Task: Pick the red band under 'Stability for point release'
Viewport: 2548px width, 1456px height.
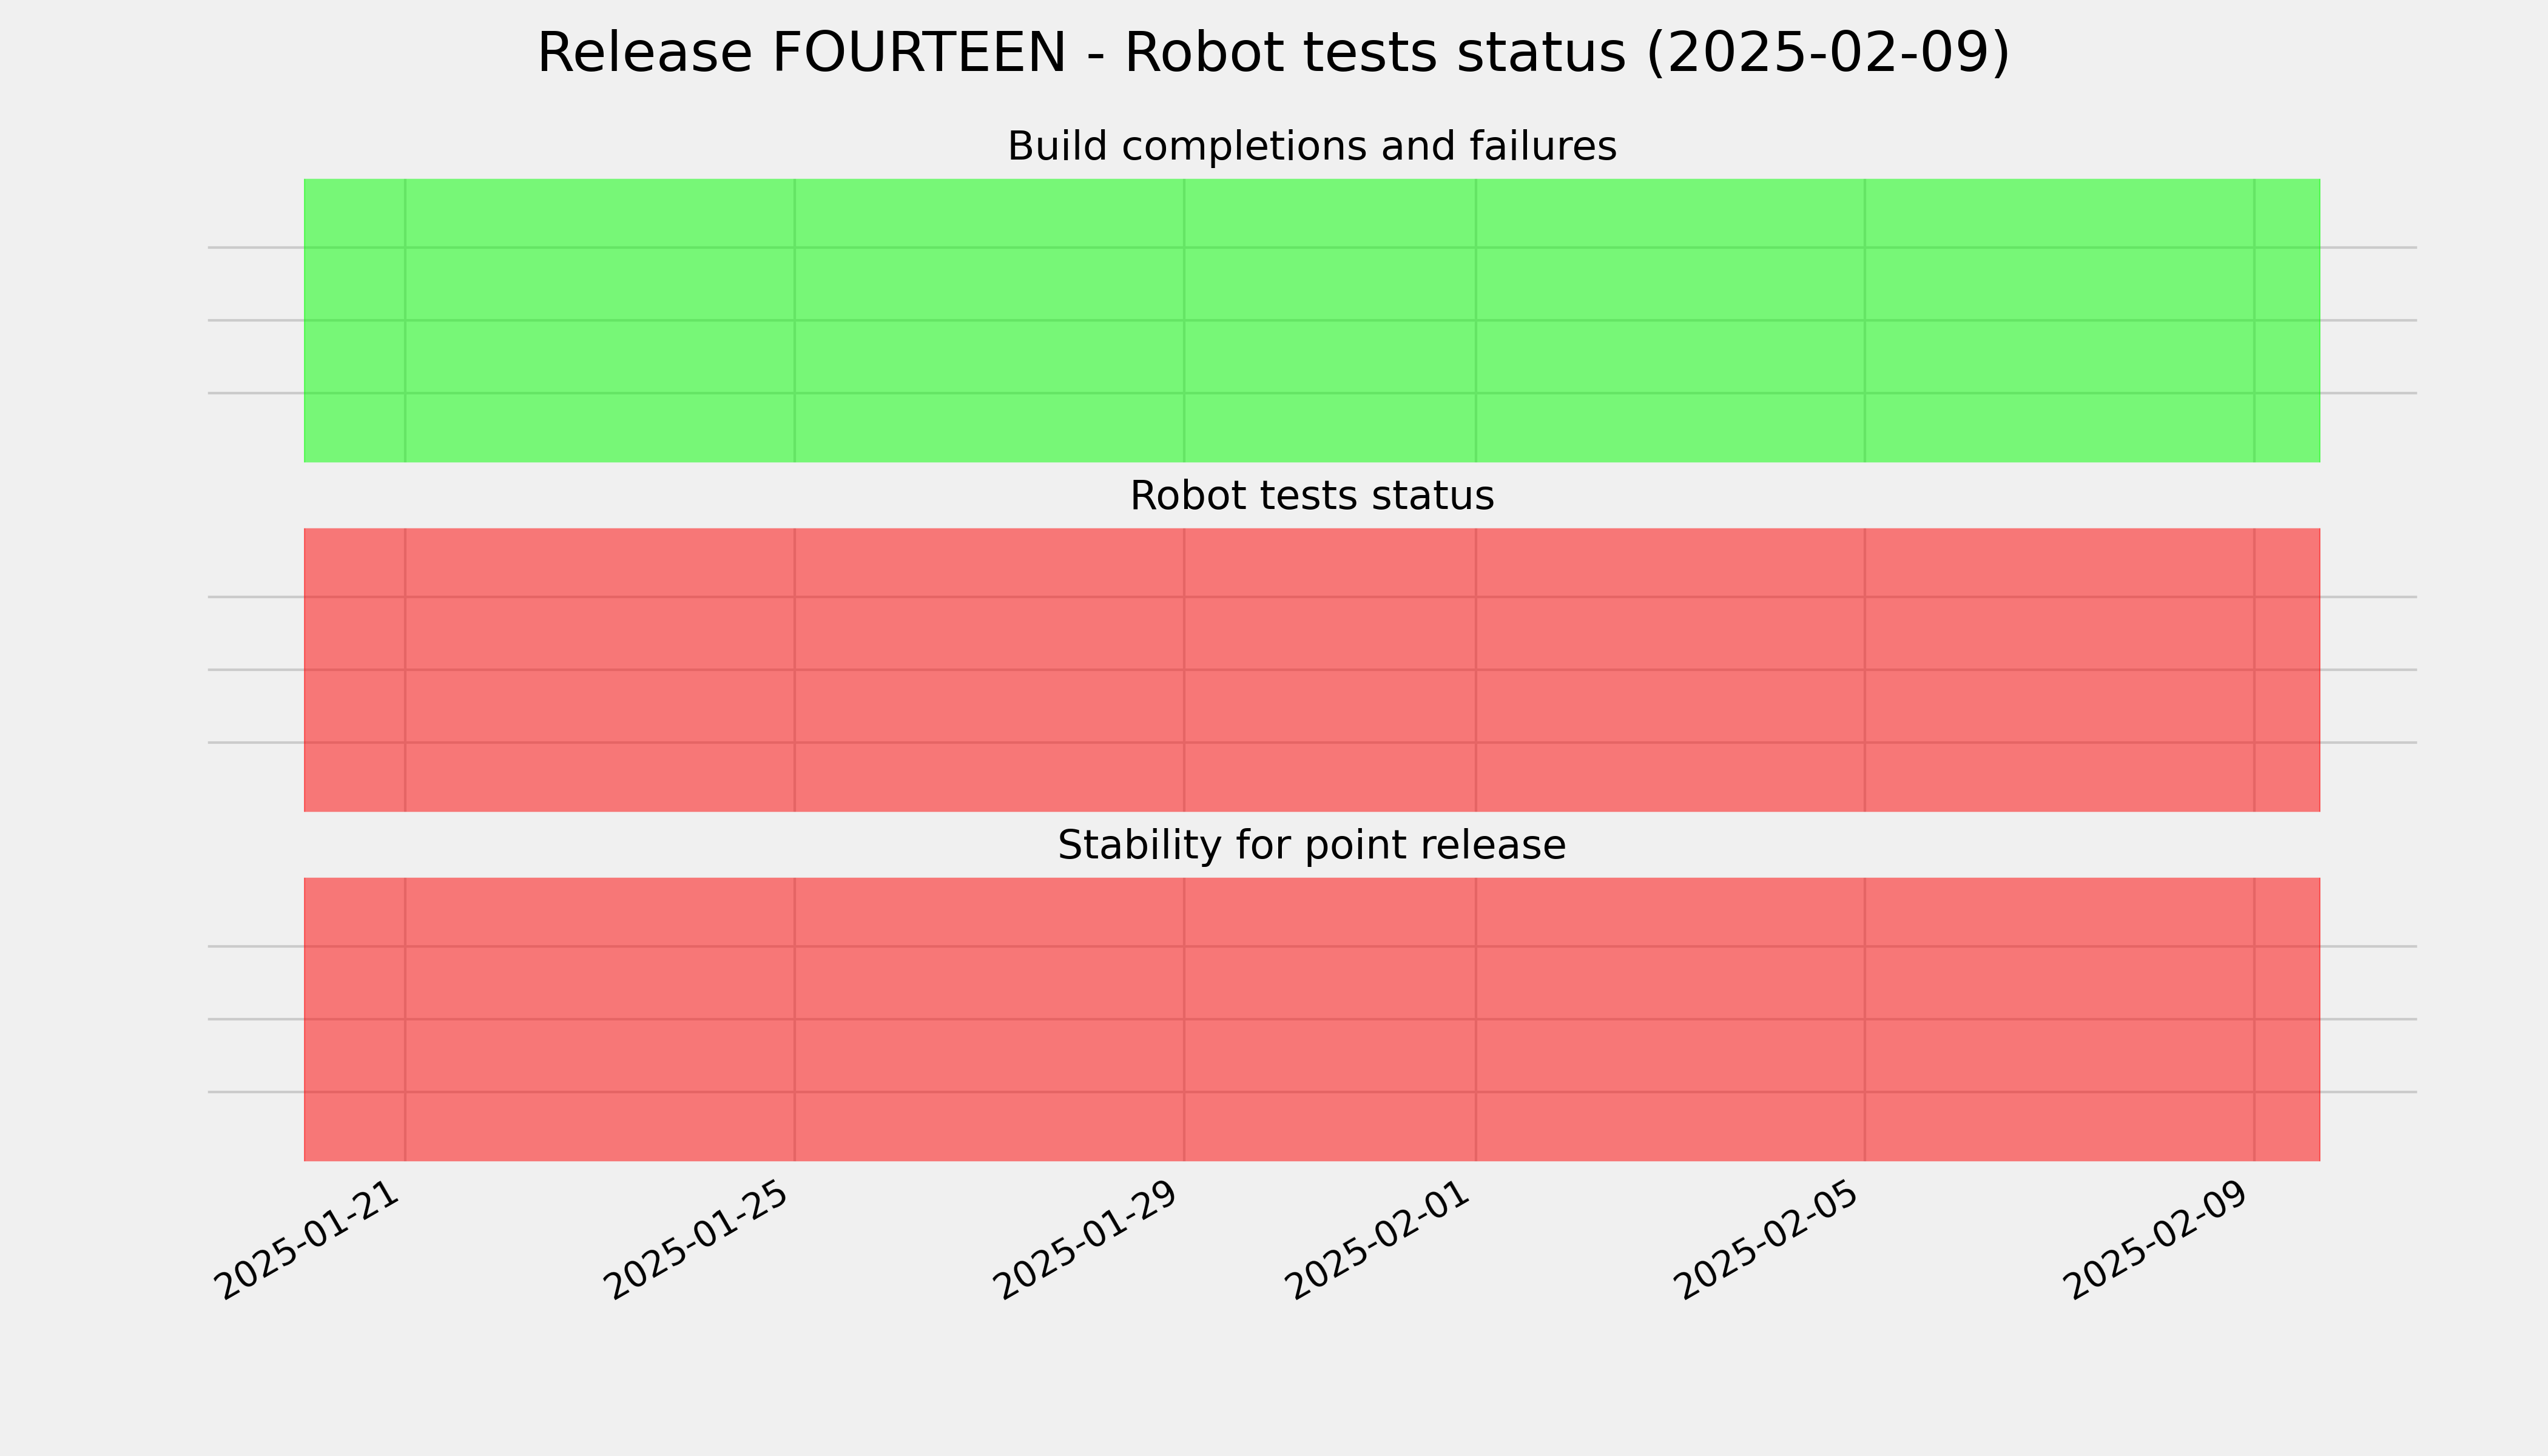Action: (1312, 1019)
